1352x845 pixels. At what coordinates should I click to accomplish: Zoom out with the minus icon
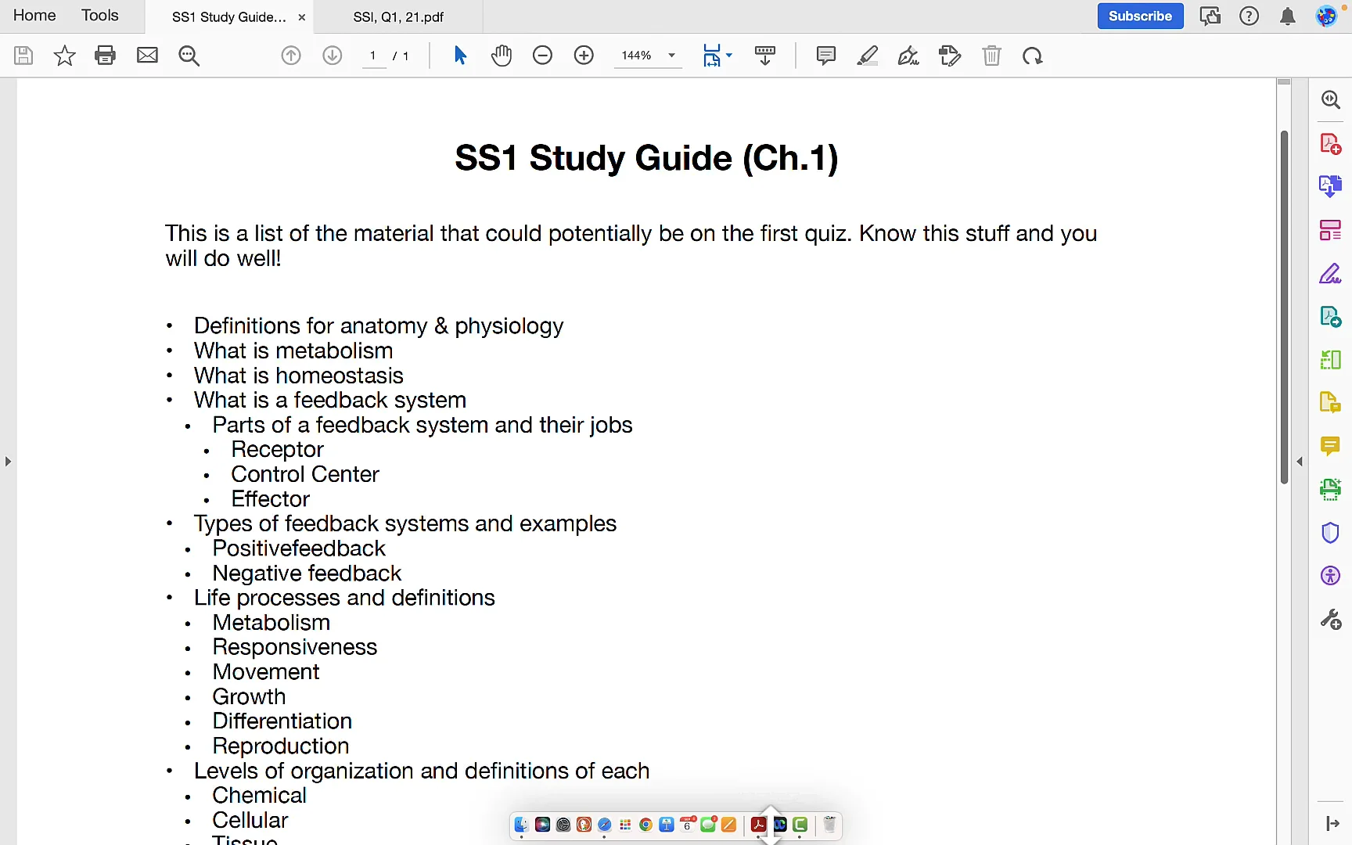pos(543,55)
